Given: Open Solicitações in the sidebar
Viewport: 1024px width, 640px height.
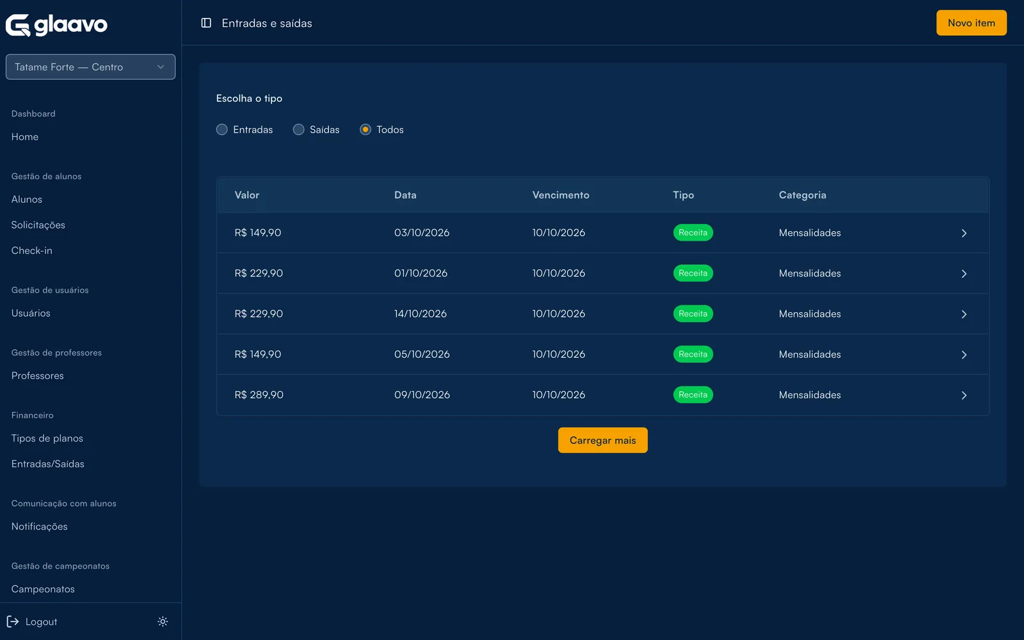Looking at the screenshot, I should click(x=38, y=225).
